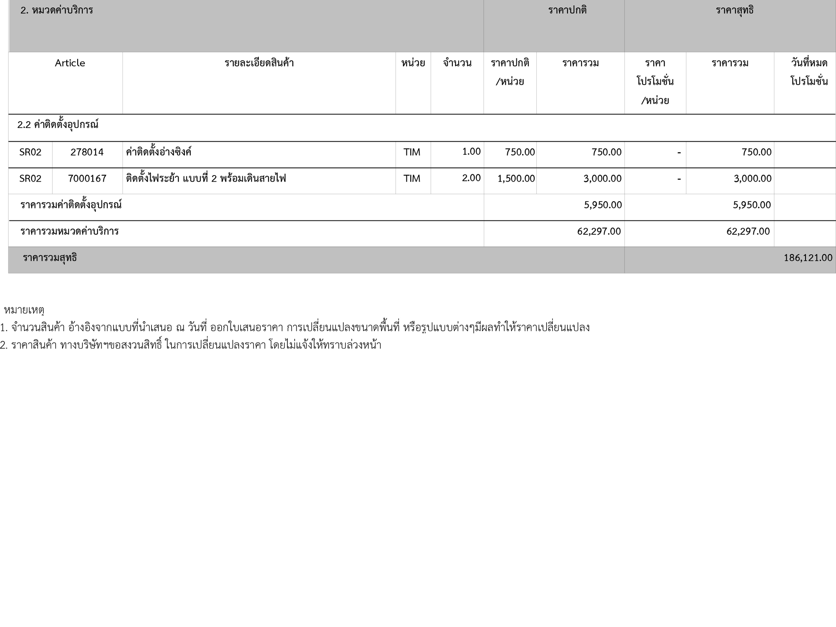Click the หมายเหตุ notes heading
The height and width of the screenshot is (627, 836).
tap(24, 310)
